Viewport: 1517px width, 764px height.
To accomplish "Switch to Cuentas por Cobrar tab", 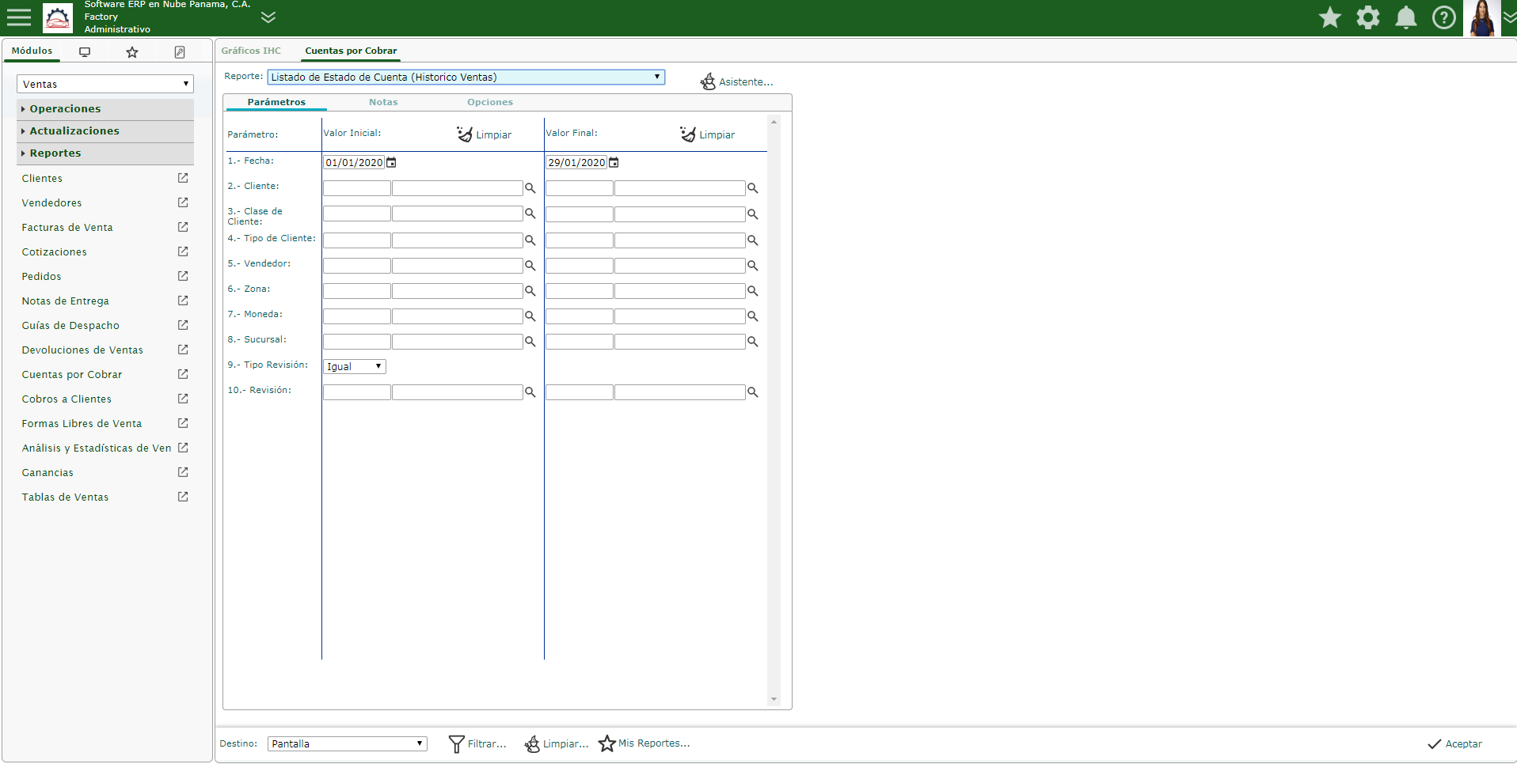I will click(351, 51).
